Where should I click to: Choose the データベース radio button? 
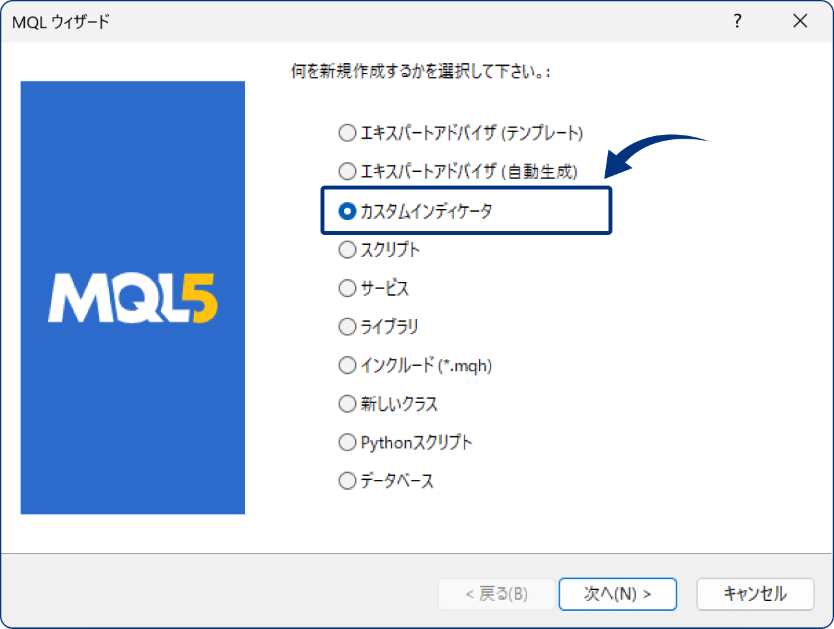[347, 481]
